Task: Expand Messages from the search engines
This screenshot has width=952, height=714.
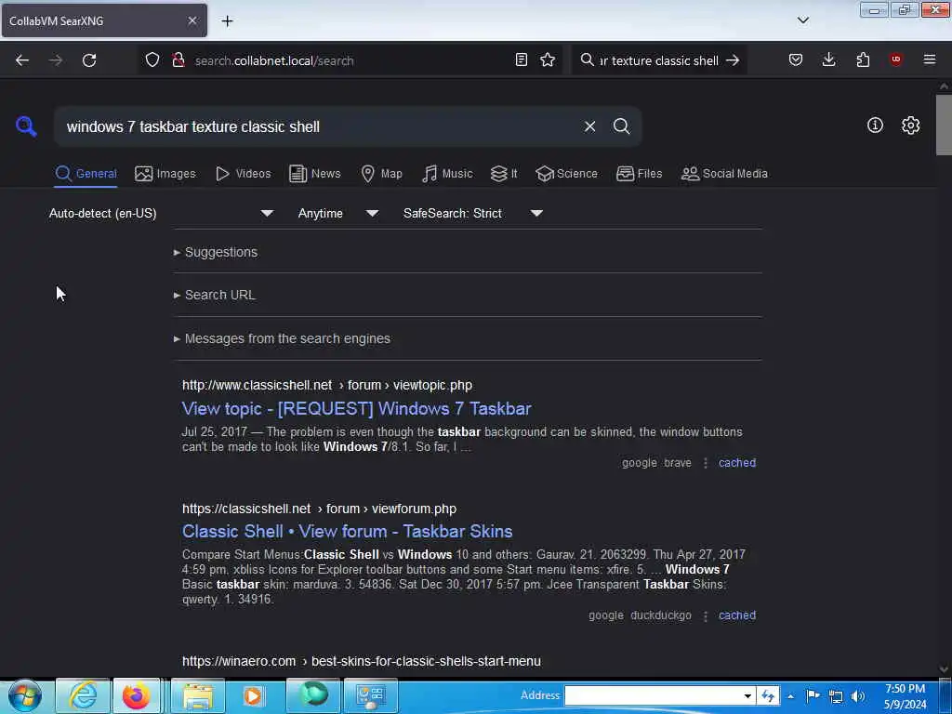Action: pyautogui.click(x=282, y=338)
